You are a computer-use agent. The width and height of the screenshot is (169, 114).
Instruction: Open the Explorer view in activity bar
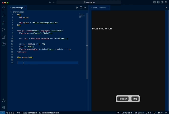[x=3, y=8]
